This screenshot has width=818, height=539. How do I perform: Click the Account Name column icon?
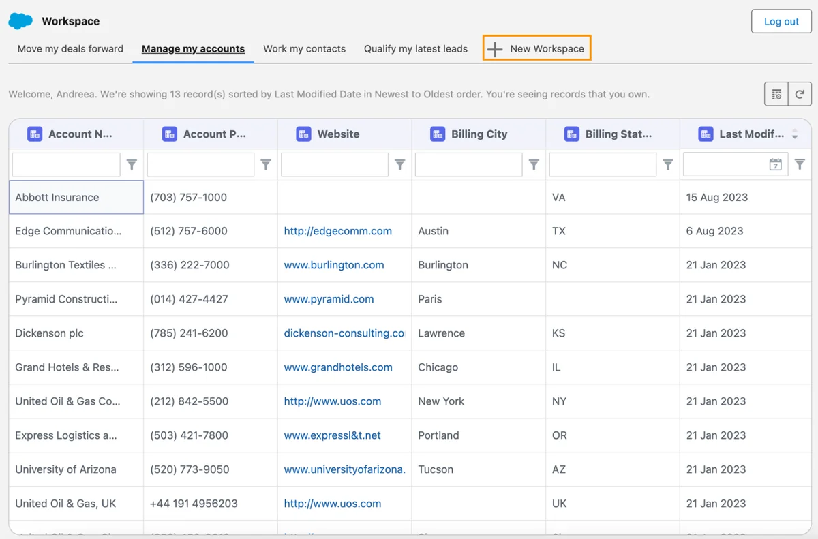pos(35,134)
